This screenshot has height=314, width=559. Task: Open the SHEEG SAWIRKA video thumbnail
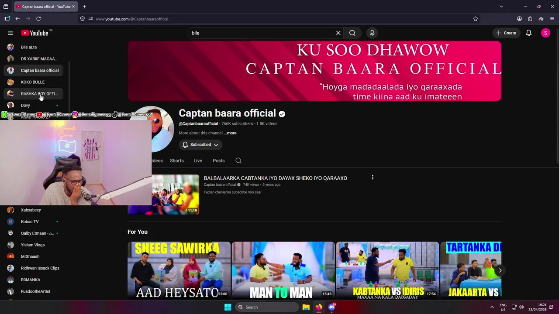(x=179, y=270)
